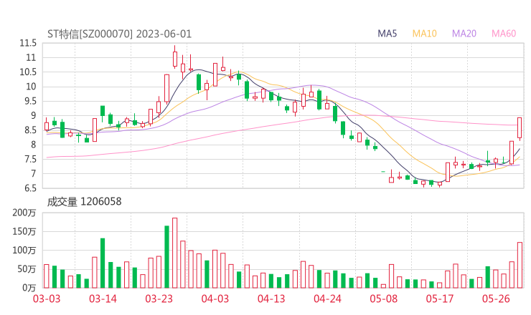Click the 6.5 price axis label
This screenshot has width=531, height=315.
(x=30, y=188)
